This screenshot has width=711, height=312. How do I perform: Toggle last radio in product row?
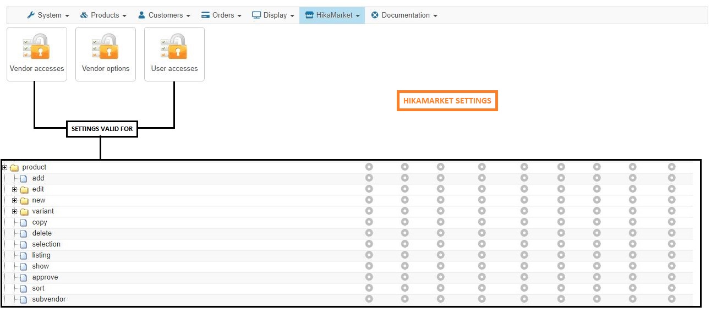tap(671, 167)
